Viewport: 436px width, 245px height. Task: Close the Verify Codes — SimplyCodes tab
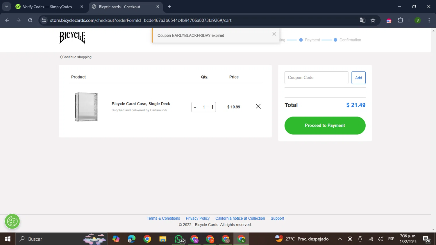click(82, 7)
